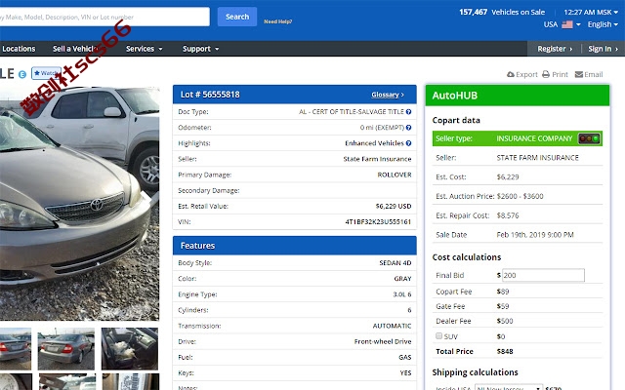The height and width of the screenshot is (390, 625).
Task: Select the rear view car thumbnail
Action: click(x=66, y=349)
